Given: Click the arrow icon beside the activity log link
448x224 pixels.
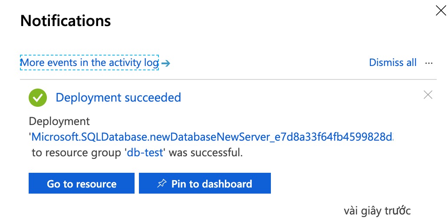Looking at the screenshot, I should pos(165,63).
